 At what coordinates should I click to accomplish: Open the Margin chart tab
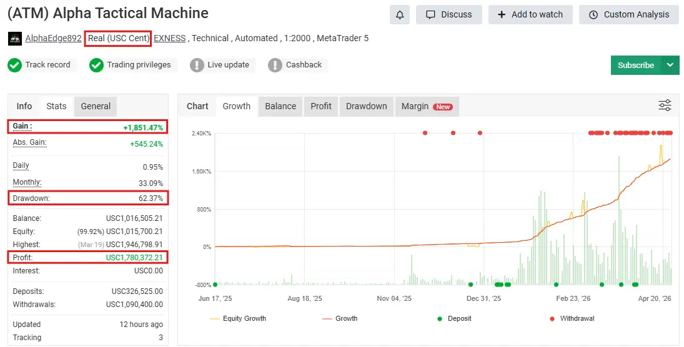click(x=427, y=106)
